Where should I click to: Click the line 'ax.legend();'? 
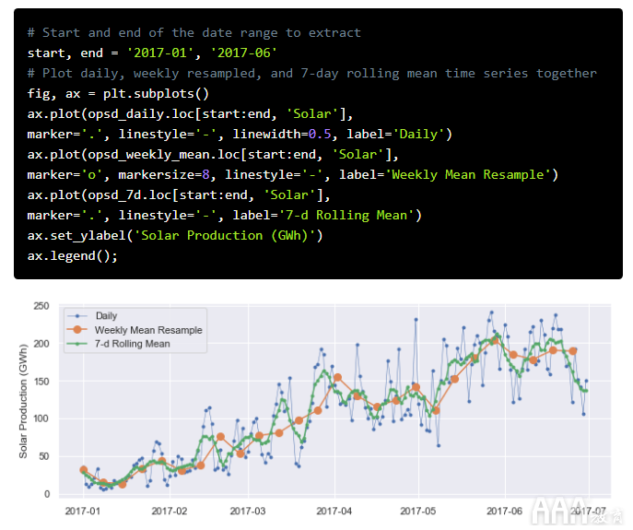(72, 255)
